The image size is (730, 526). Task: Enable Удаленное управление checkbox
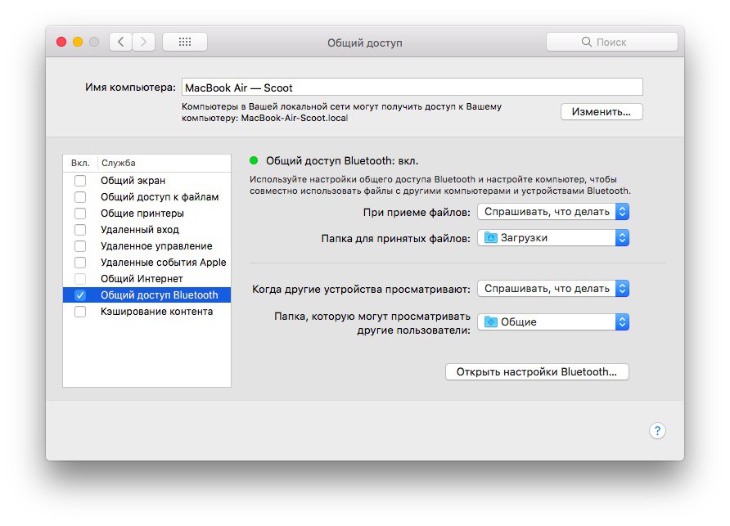tap(80, 245)
